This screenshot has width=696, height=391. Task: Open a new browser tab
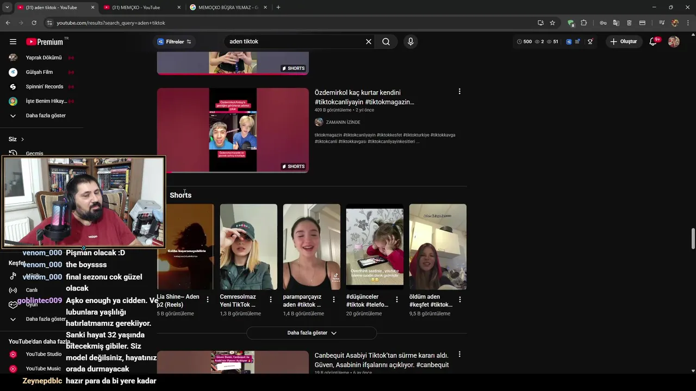(278, 8)
